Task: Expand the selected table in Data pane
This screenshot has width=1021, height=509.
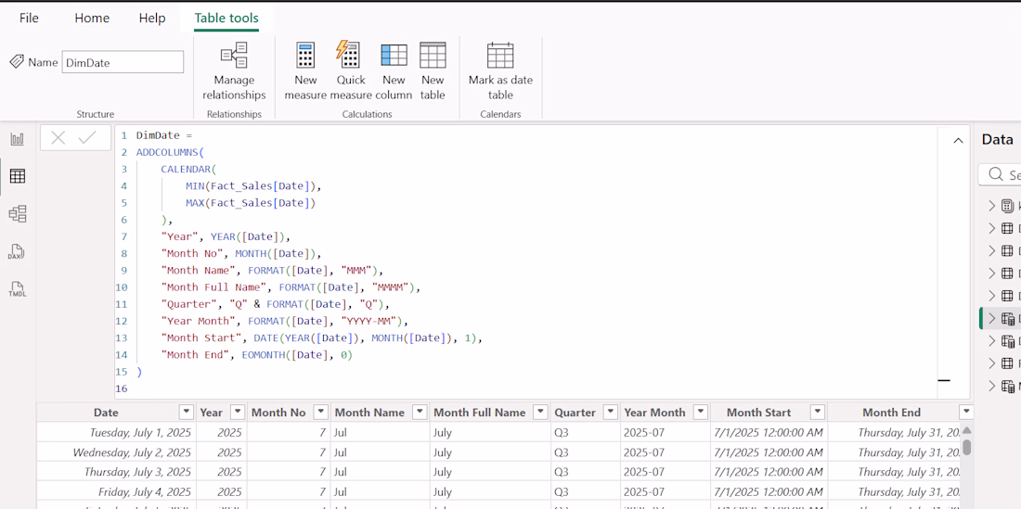Action: (x=991, y=319)
